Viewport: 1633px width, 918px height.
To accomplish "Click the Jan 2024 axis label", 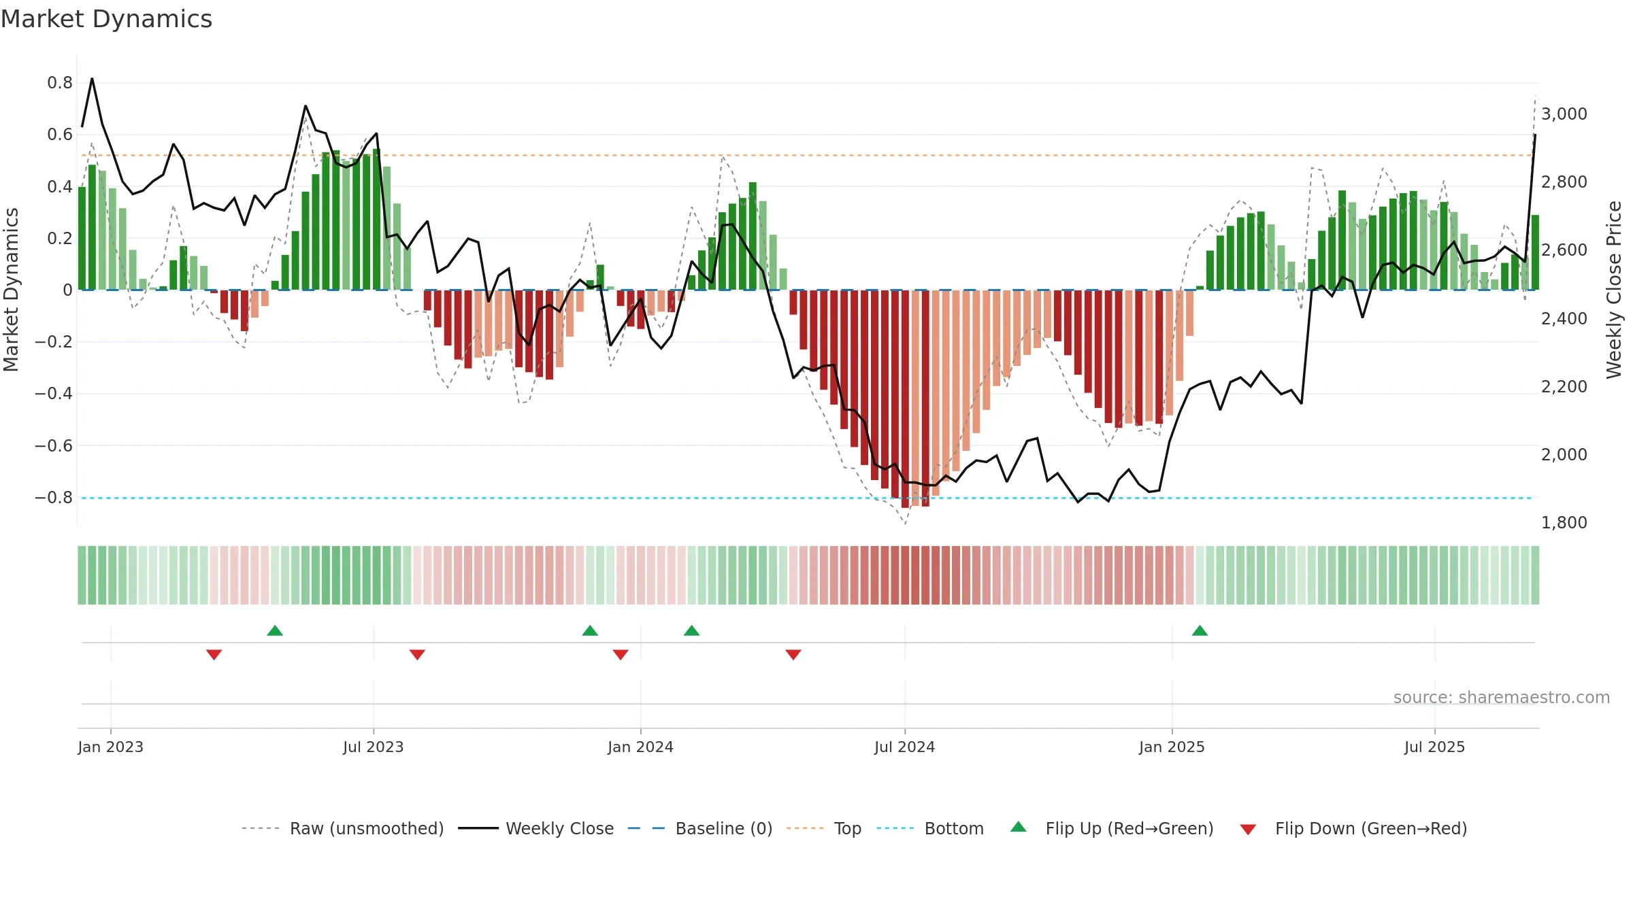I will coord(640,747).
